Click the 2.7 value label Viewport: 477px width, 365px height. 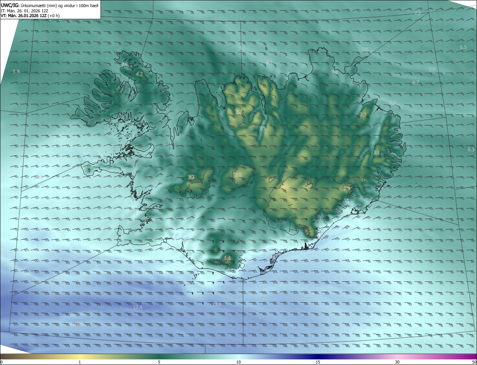pyautogui.click(x=191, y=177)
